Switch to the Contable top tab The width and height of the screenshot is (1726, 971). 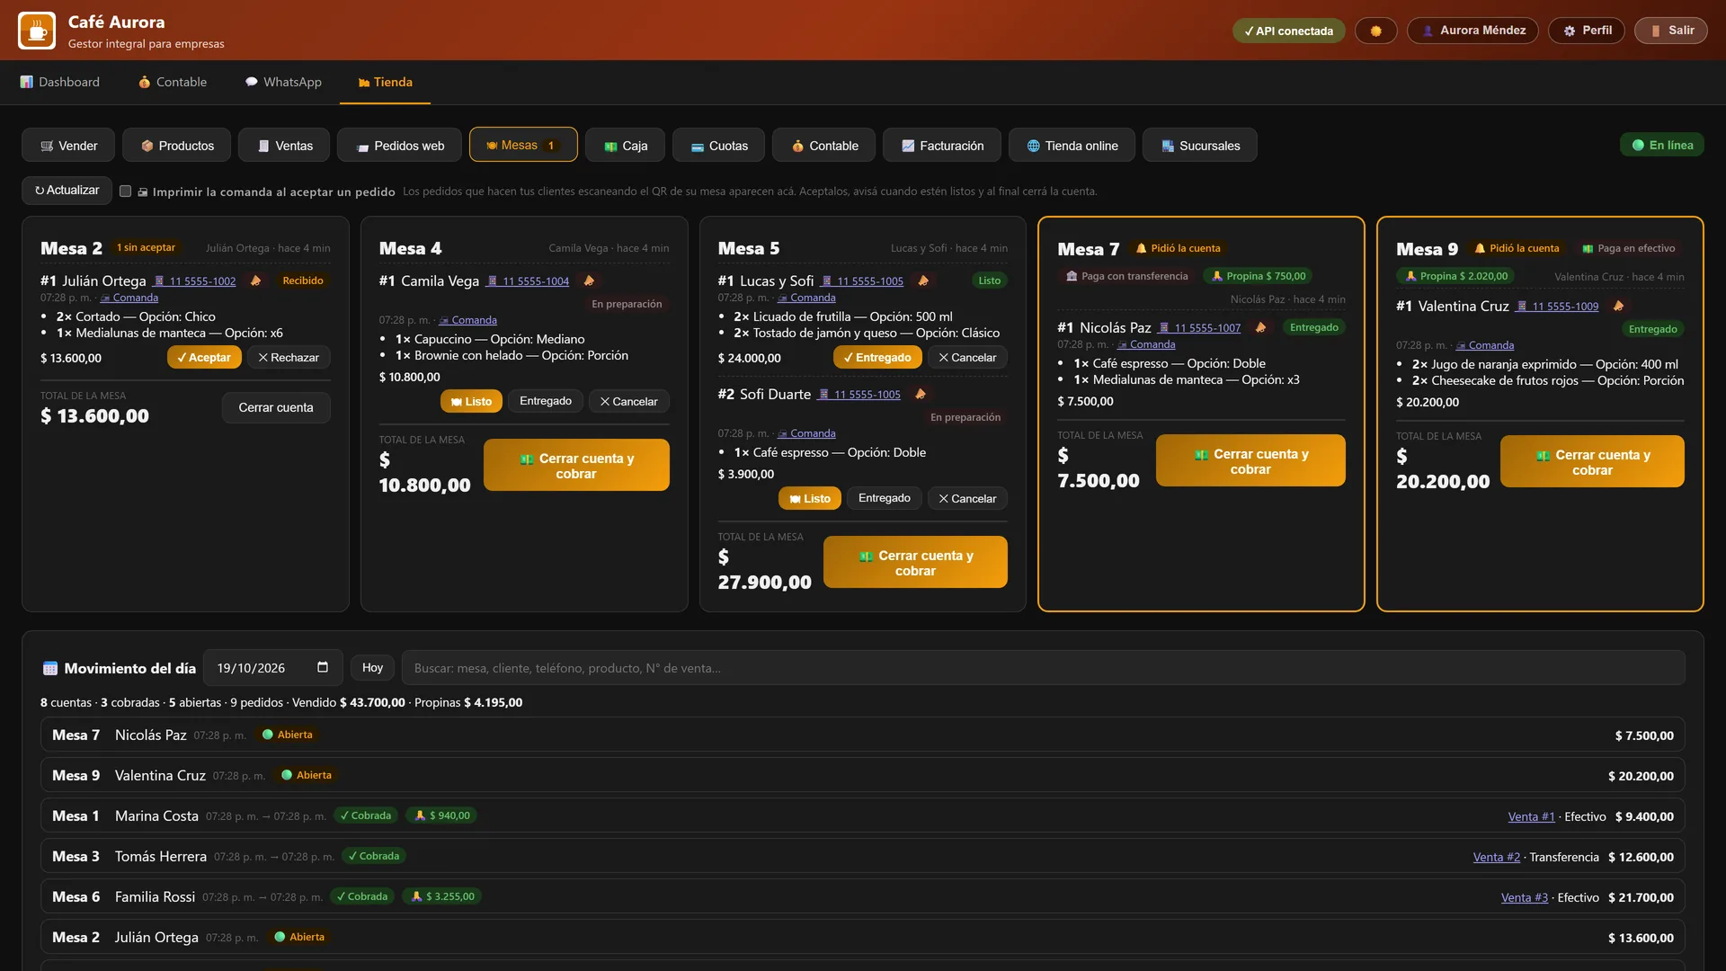(173, 82)
